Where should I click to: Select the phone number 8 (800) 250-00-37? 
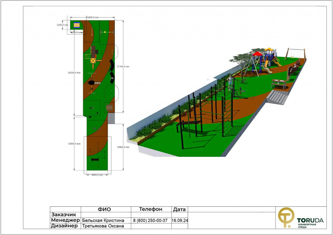151,220
